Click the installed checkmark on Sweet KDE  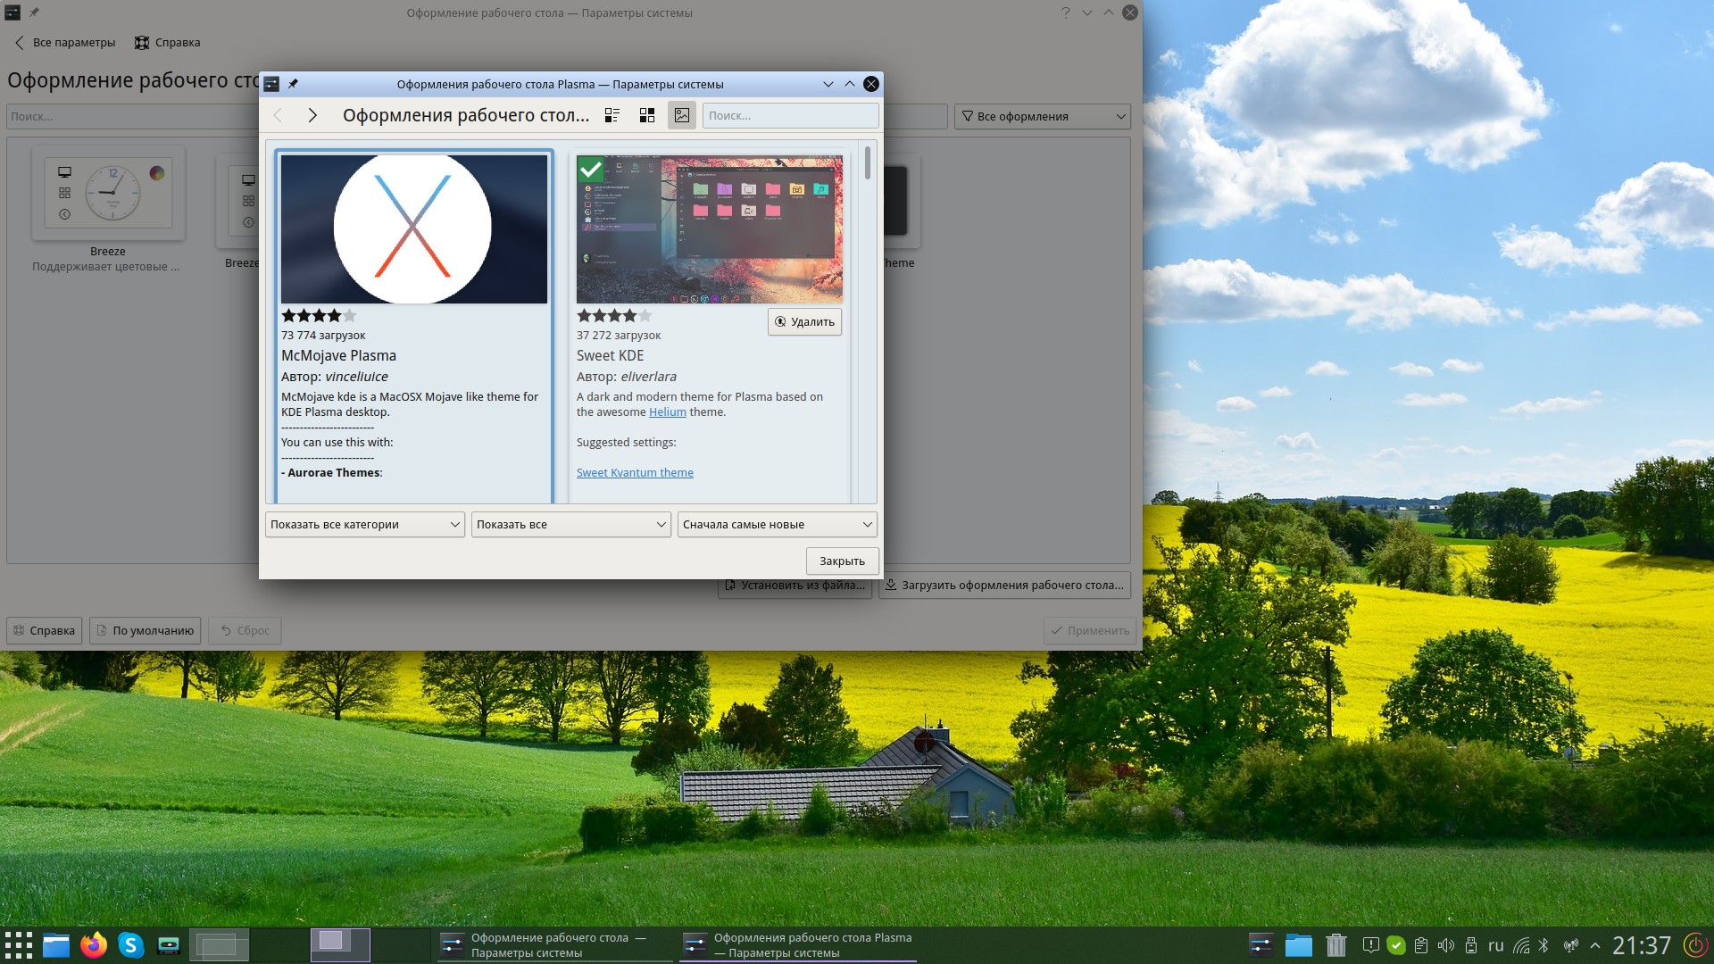590,169
